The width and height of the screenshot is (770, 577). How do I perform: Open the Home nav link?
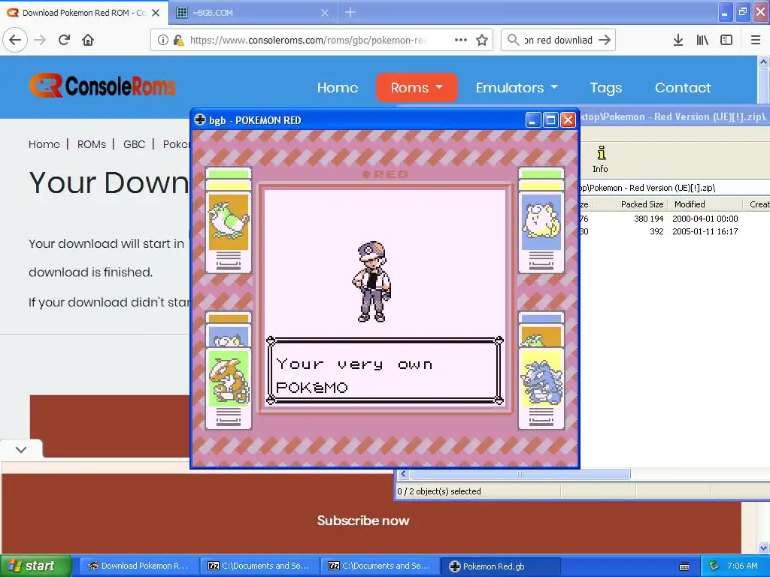(x=338, y=87)
